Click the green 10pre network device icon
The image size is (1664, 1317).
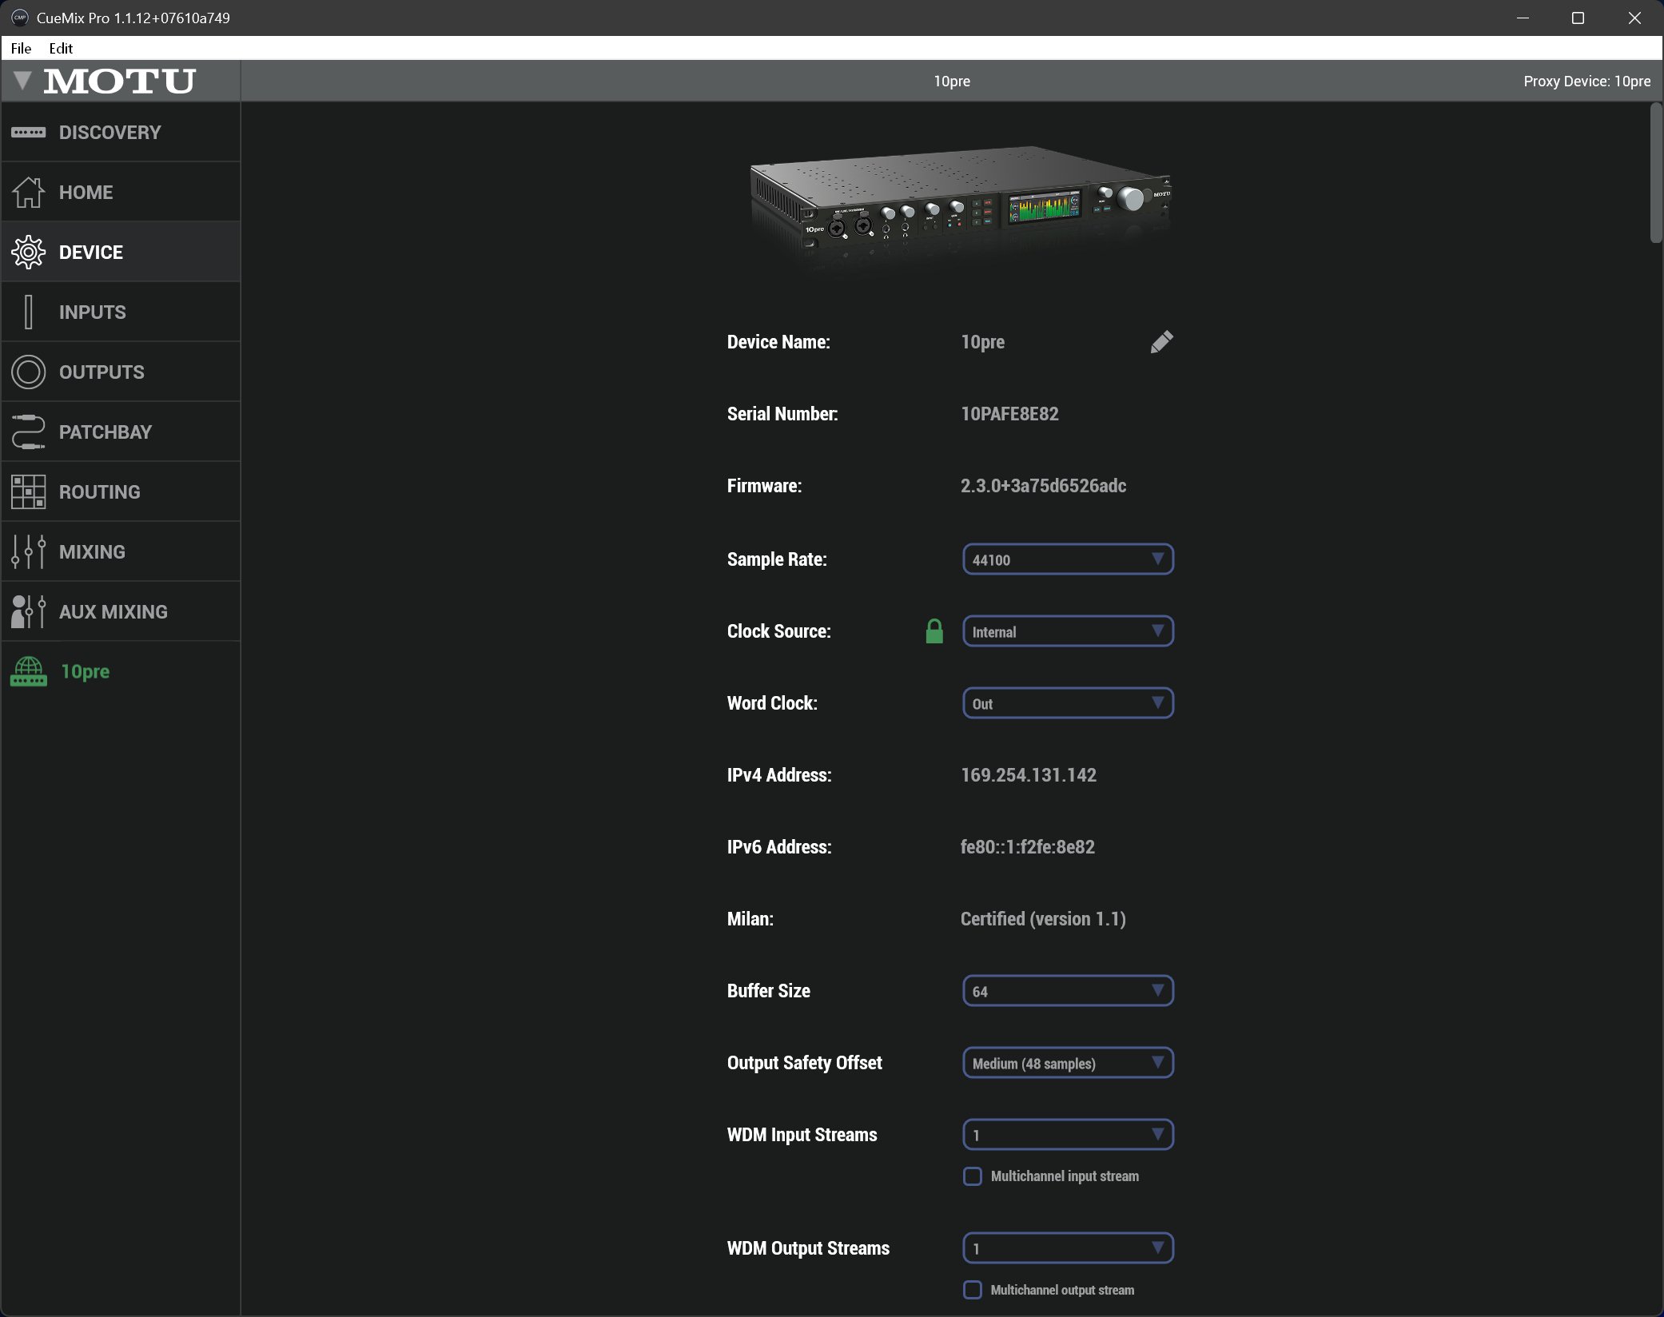coord(29,671)
